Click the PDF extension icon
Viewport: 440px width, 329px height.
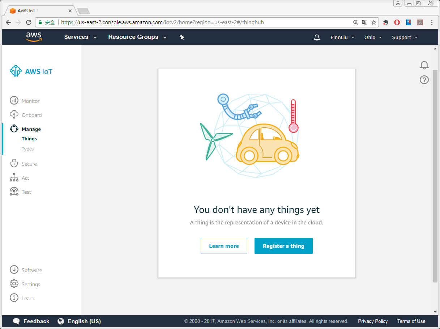pos(420,22)
